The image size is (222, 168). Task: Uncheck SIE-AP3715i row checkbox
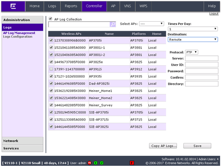coord(51,119)
